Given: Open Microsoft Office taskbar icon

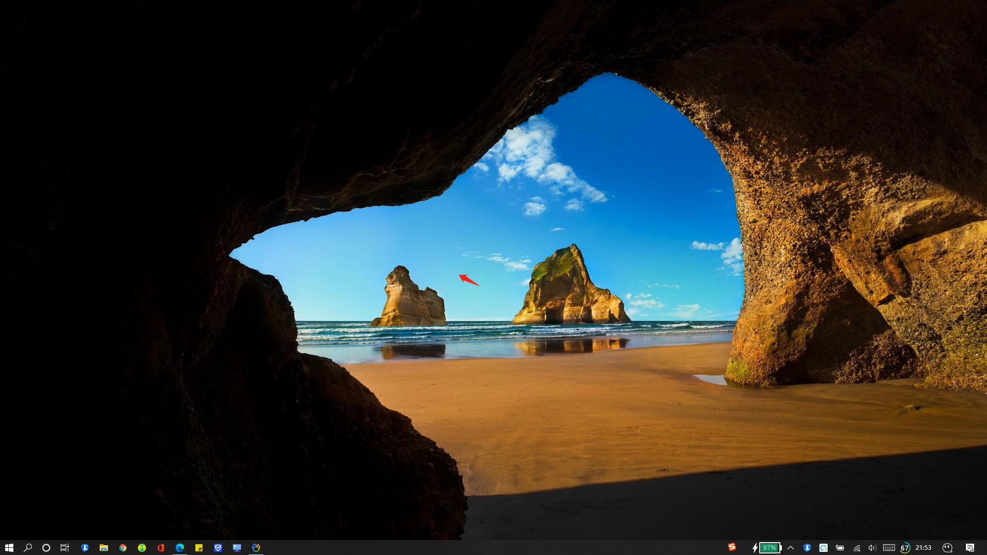Looking at the screenshot, I should (x=161, y=548).
